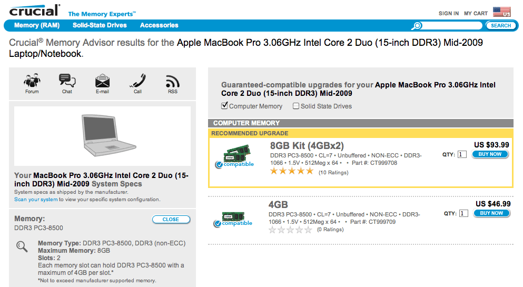Click BUY NOW for the 4GB module

(x=491, y=213)
